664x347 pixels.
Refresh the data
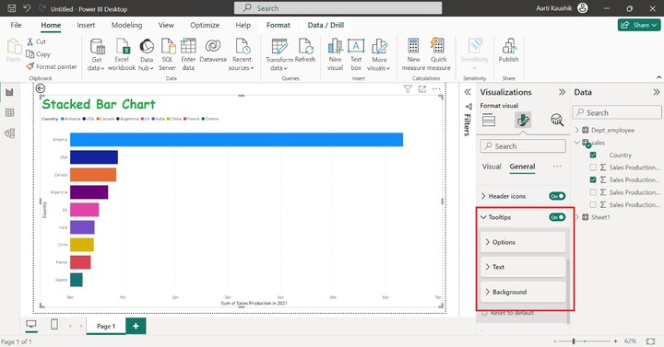click(305, 51)
